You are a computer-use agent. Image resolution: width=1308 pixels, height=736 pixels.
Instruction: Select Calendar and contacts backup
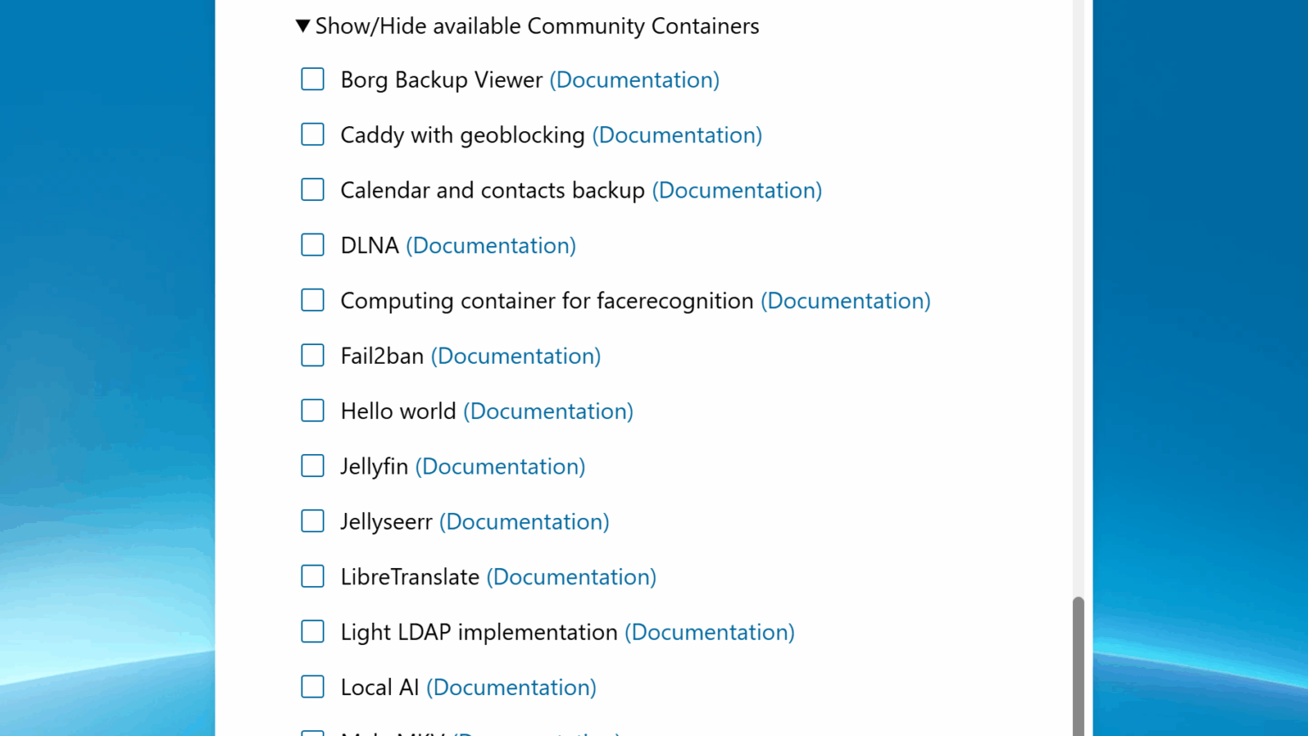pyautogui.click(x=313, y=189)
